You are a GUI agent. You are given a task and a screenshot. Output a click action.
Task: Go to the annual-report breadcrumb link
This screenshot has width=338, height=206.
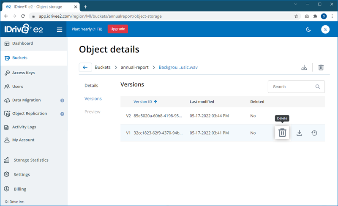[134, 68]
